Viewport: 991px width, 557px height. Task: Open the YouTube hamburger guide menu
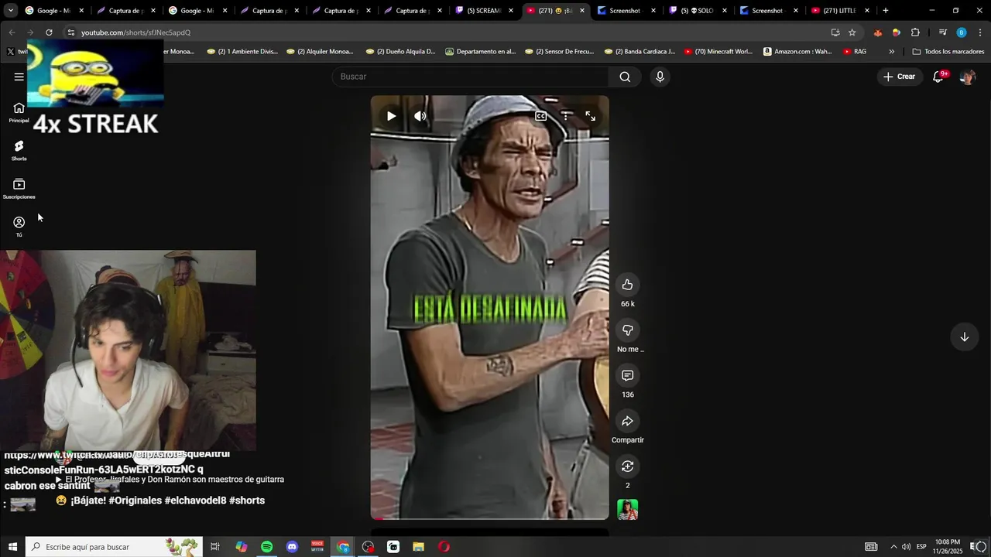19,77
